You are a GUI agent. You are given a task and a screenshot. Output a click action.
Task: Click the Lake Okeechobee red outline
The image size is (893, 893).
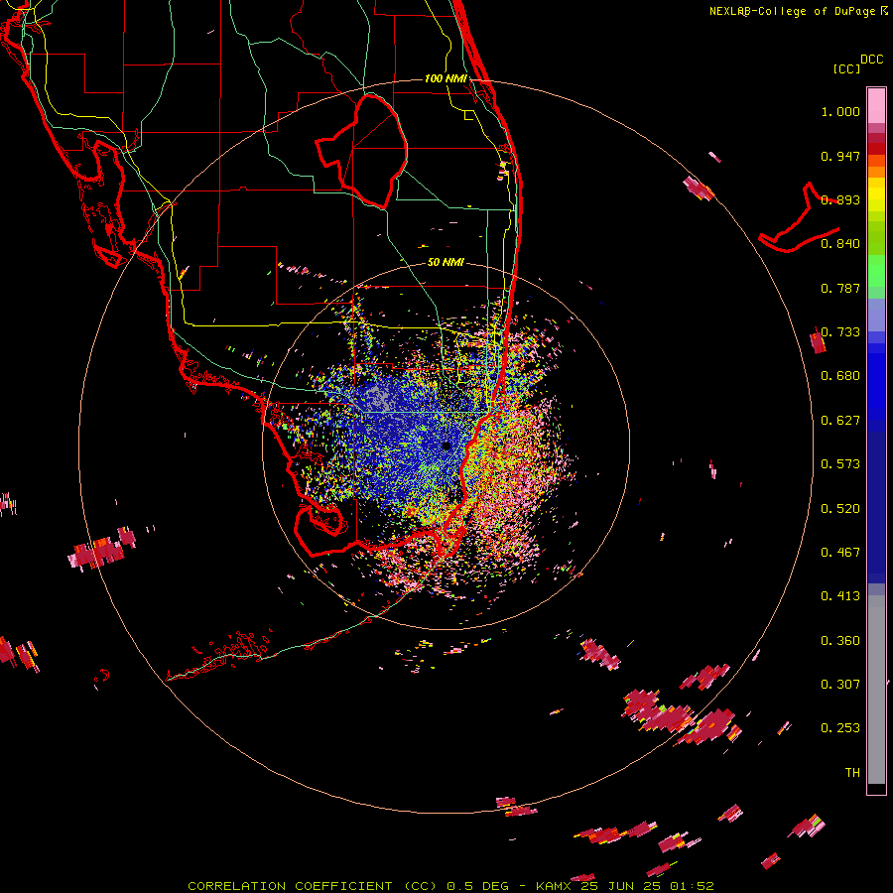[x=362, y=151]
